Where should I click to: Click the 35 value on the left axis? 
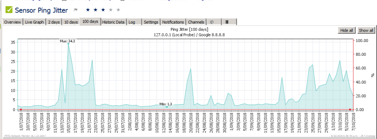[13, 42]
